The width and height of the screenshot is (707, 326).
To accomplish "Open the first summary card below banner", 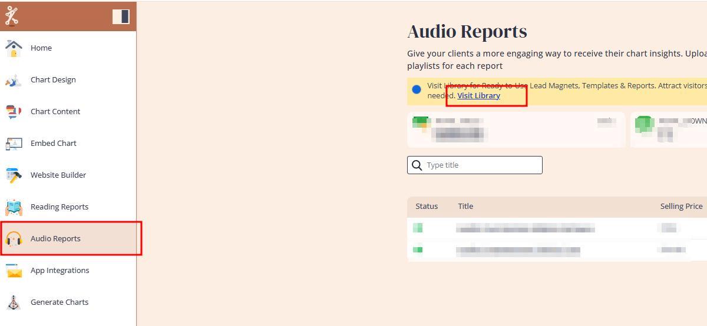I will (x=516, y=129).
